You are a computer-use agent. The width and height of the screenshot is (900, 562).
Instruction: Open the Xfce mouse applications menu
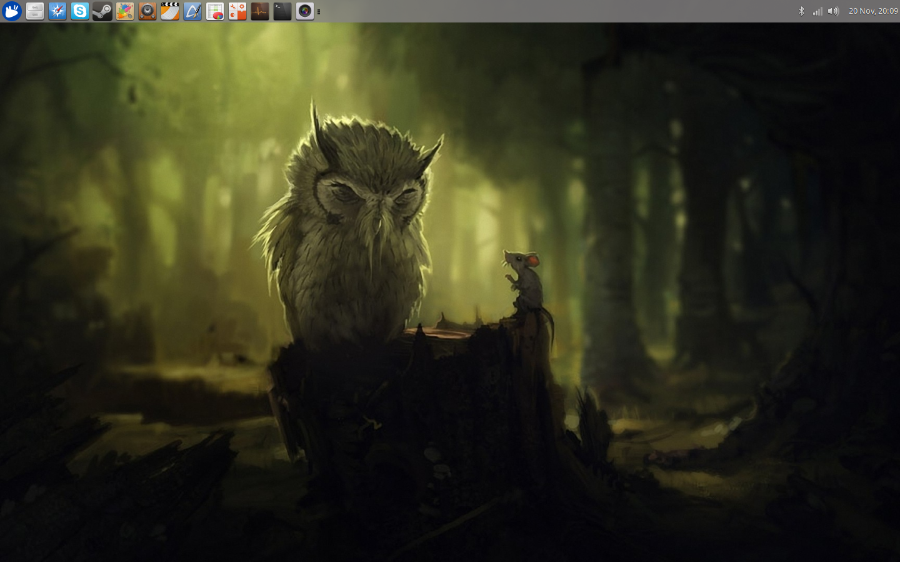pyautogui.click(x=12, y=11)
